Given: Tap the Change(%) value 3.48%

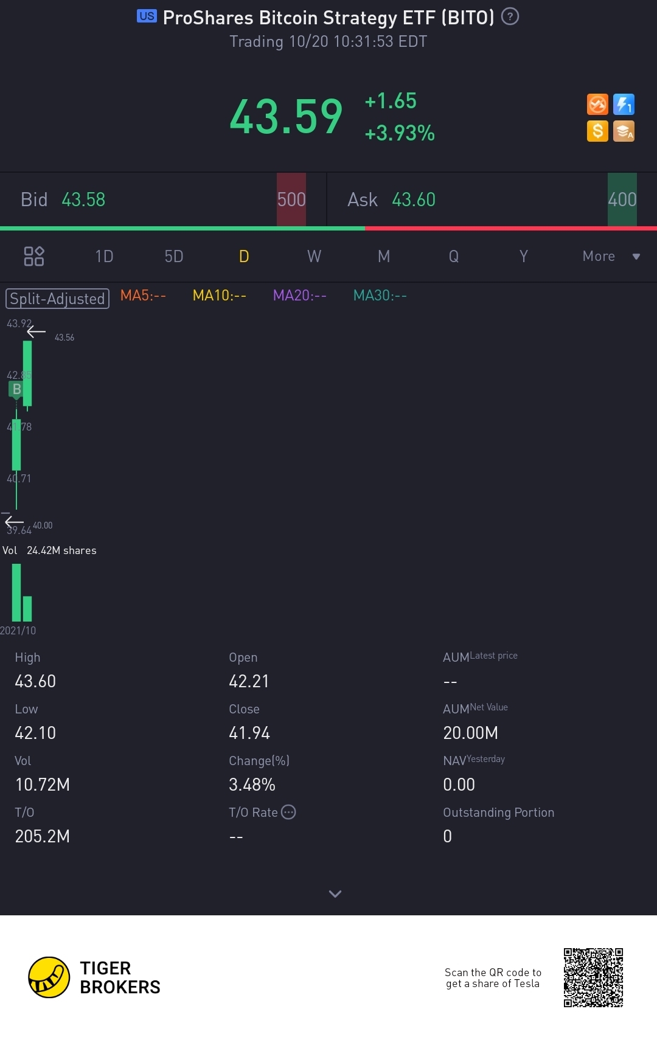Looking at the screenshot, I should click(x=252, y=785).
